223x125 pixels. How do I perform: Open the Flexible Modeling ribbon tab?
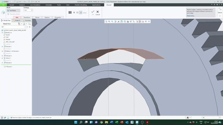(80, 5)
